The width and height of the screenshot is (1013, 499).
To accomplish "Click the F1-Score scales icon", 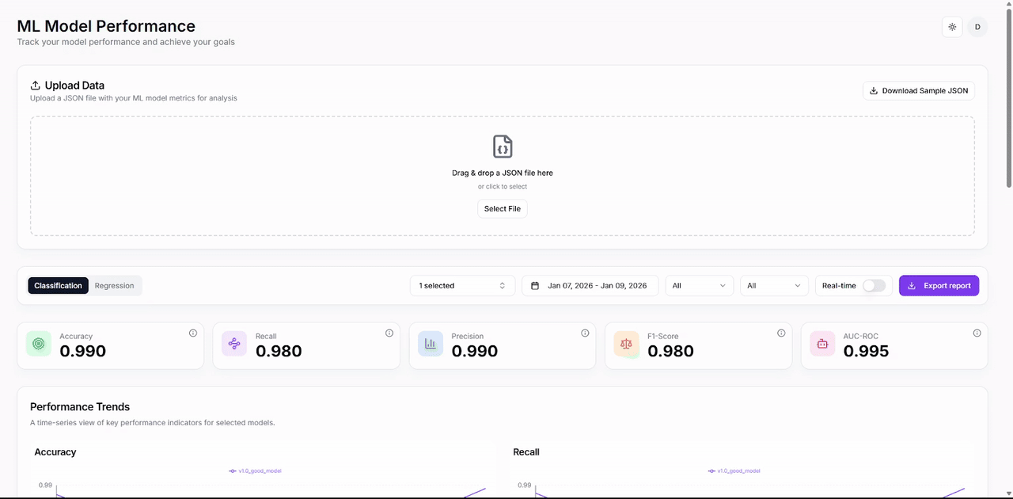I will pos(626,343).
